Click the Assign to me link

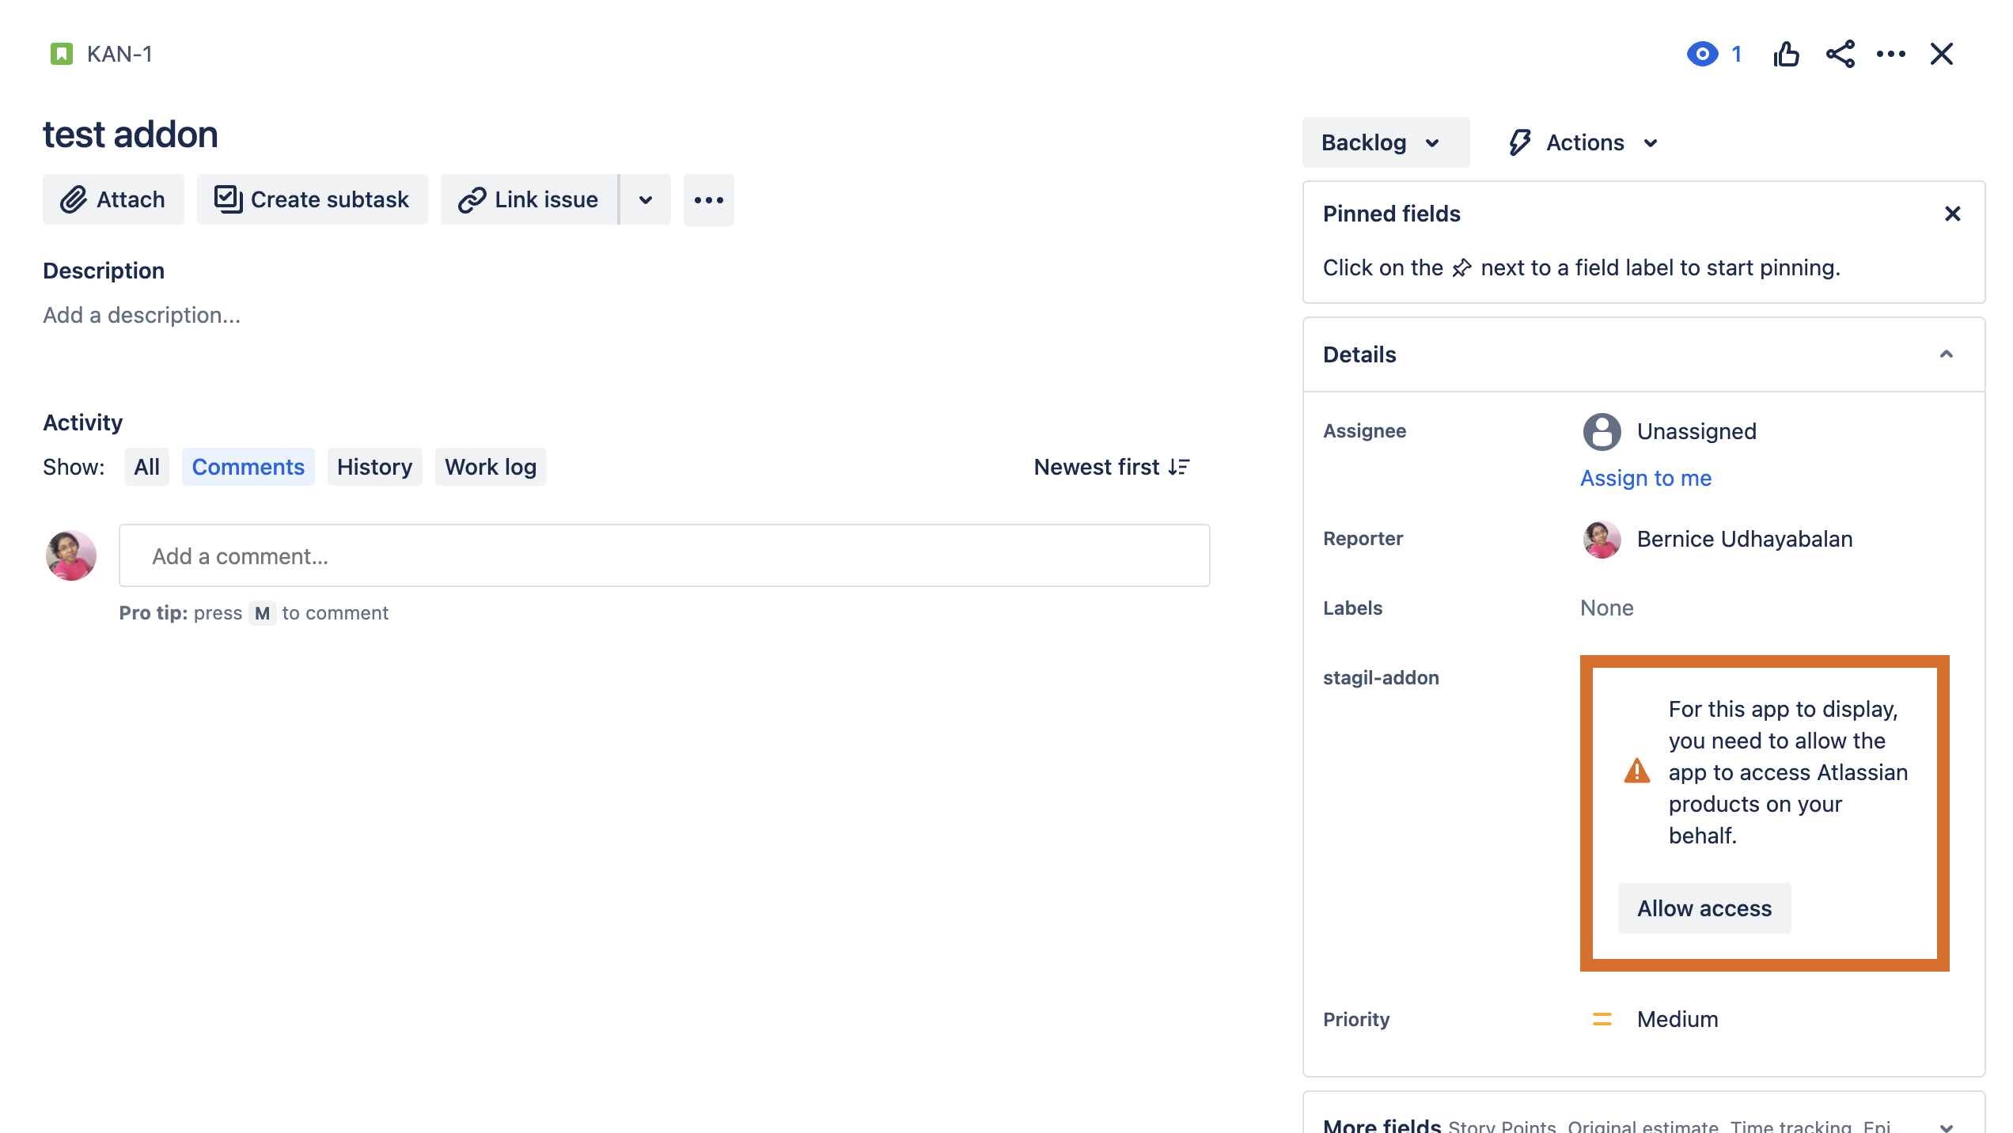(x=1645, y=478)
